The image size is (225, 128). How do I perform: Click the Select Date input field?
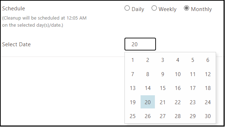pyautogui.click(x=140, y=44)
